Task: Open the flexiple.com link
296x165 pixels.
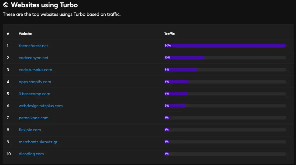Action: [x=30, y=130]
